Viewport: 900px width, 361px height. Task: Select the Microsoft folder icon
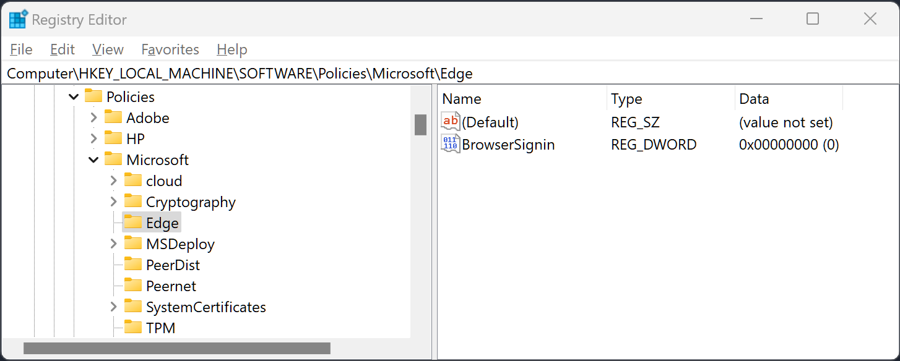[x=113, y=159]
